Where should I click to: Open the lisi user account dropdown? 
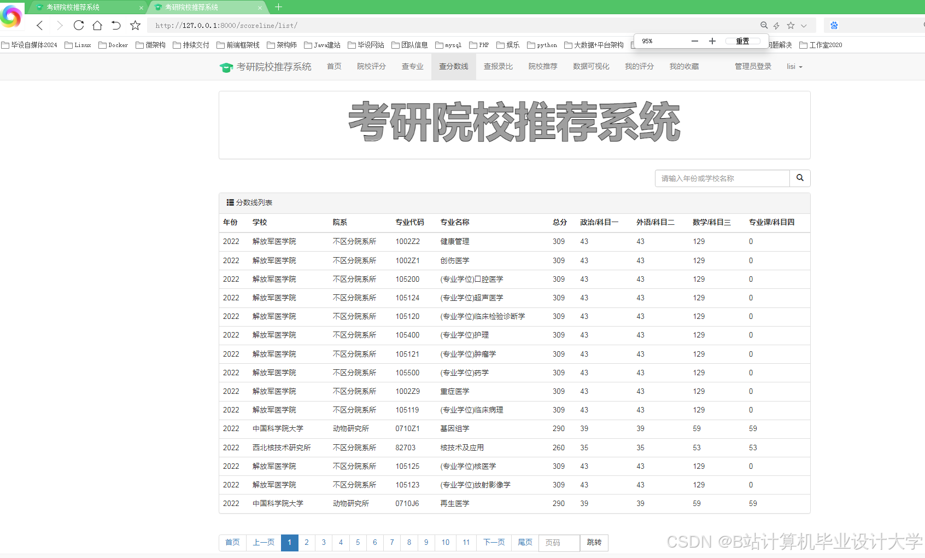(794, 66)
